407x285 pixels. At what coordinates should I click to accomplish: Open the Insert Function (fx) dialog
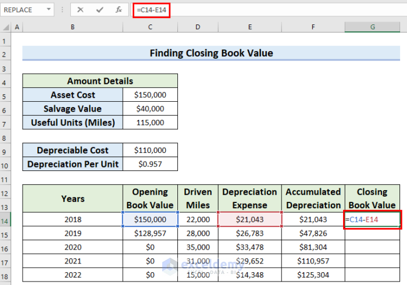coord(119,10)
